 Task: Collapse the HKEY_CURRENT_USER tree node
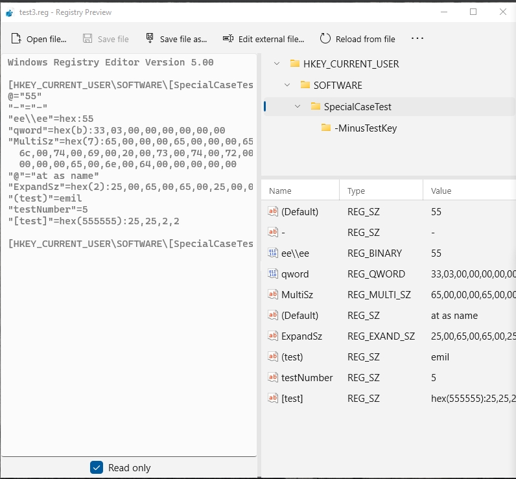pyautogui.click(x=277, y=64)
